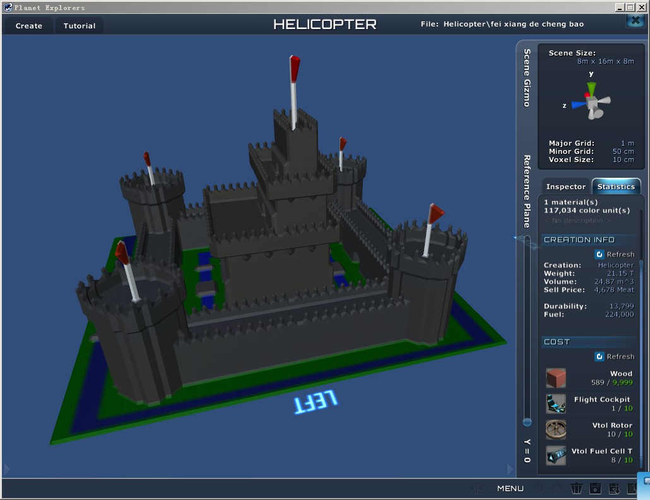This screenshot has height=500, width=650.
Task: Click the red X axis cone on gizmo
Action: click(587, 95)
